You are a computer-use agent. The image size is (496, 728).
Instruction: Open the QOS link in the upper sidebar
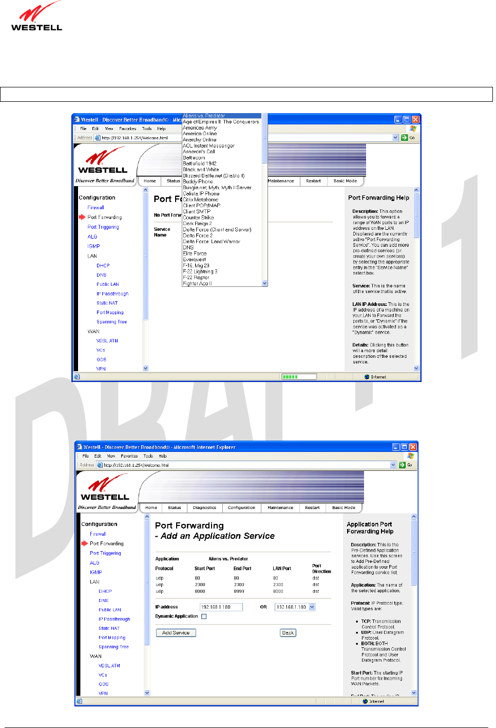101,360
